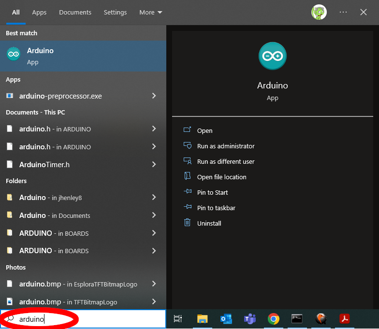Expand arduino.bmp in EsploraTFTBitmapLogo chevron
This screenshot has width=379, height=329.
coord(154,284)
